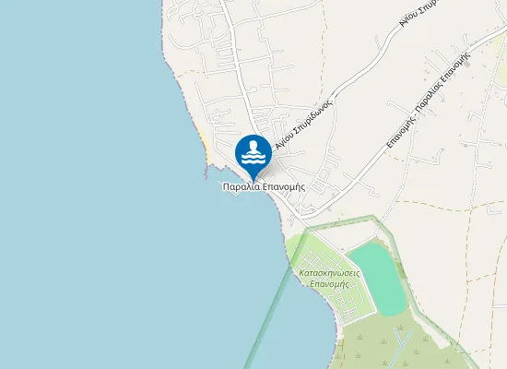Select the Παραλία Επανομής place label
The width and height of the screenshot is (507, 369).
tap(264, 187)
